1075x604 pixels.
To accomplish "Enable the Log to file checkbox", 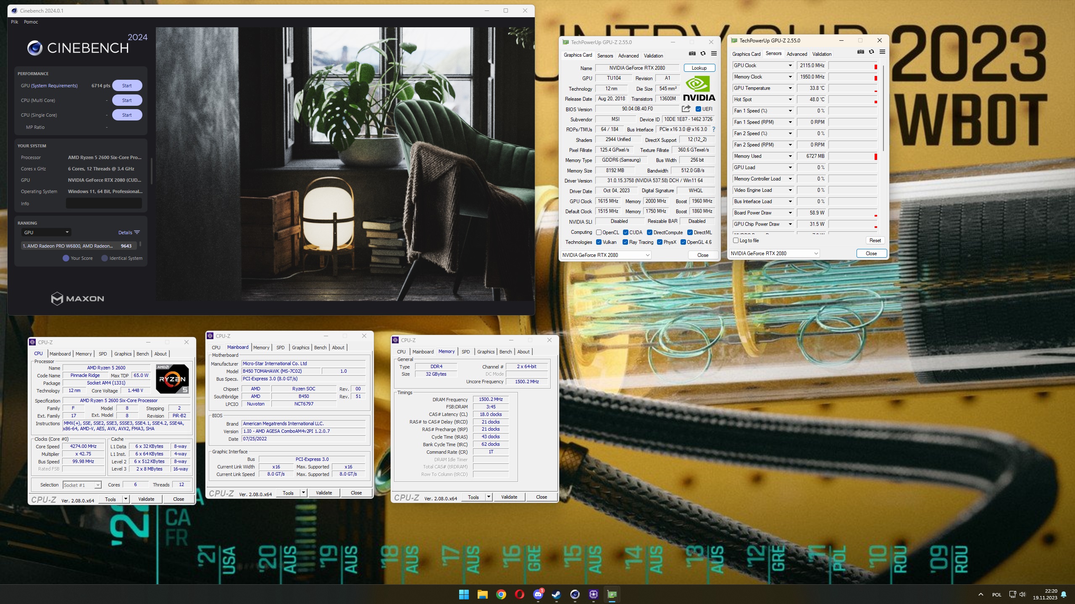I will tap(736, 241).
